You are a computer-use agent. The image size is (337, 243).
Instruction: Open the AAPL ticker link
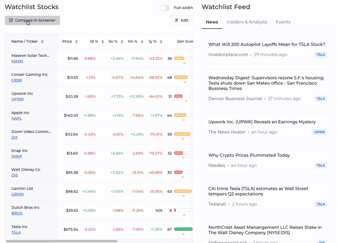17,118
